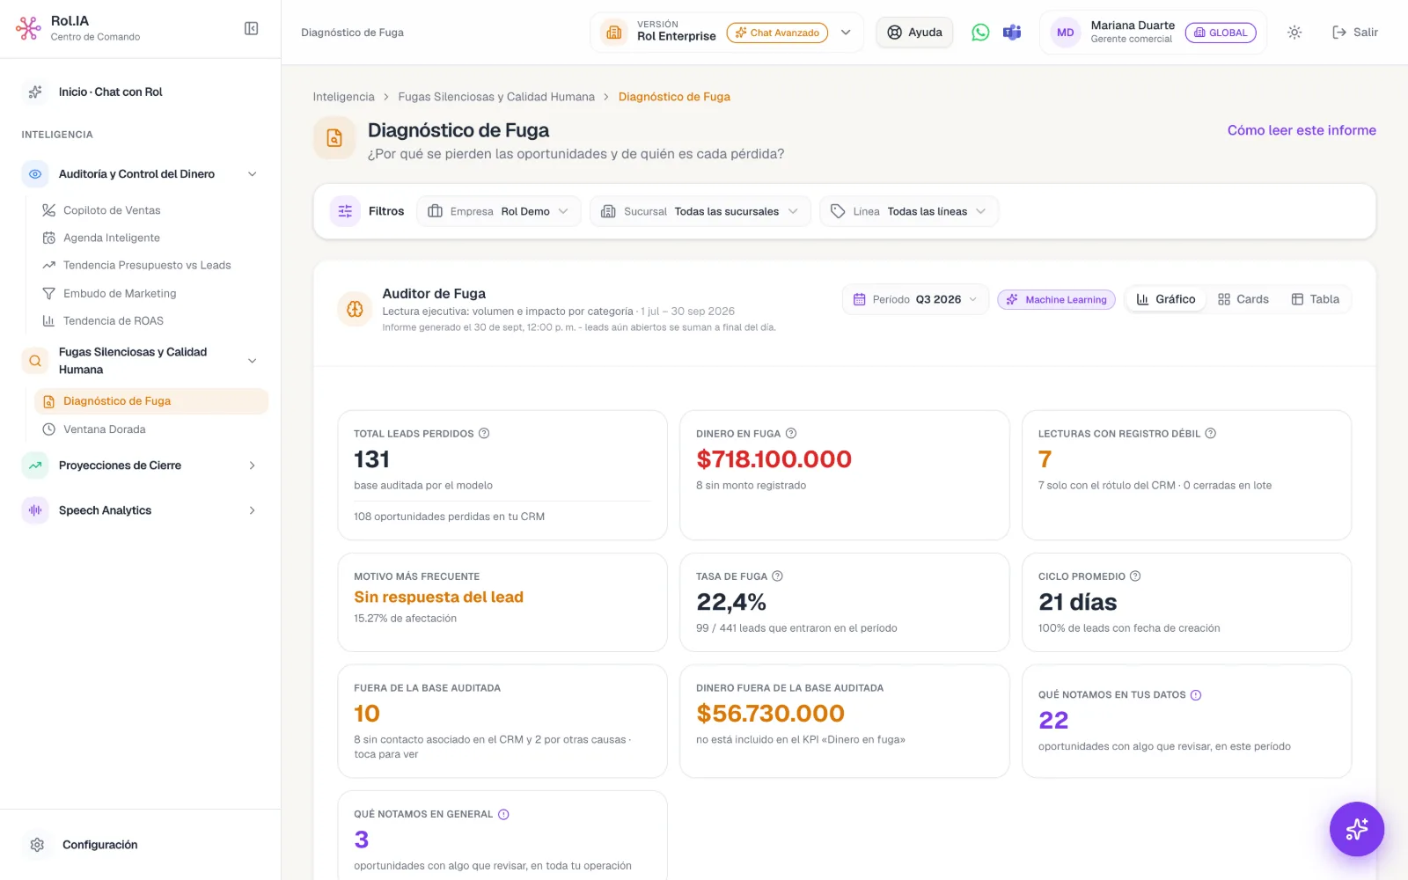Click the 131 total leads value
1408x880 pixels.
click(x=371, y=459)
